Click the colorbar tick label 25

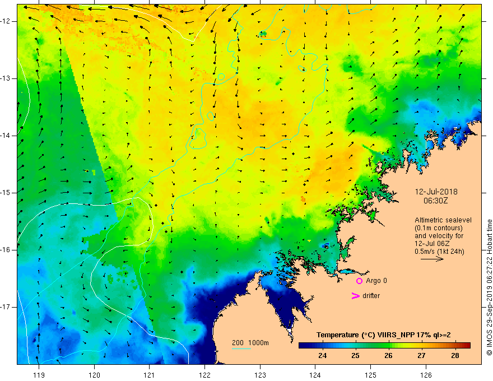coord(355,356)
